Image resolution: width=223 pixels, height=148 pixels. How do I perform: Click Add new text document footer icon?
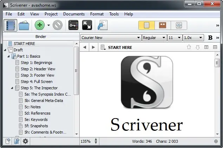[x=8, y=141]
